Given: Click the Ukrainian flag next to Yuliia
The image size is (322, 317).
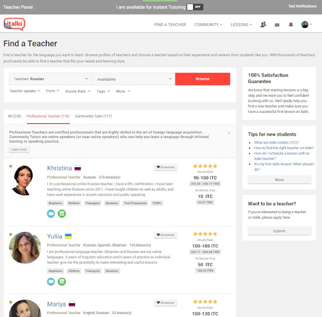Looking at the screenshot, I should 68,236.
